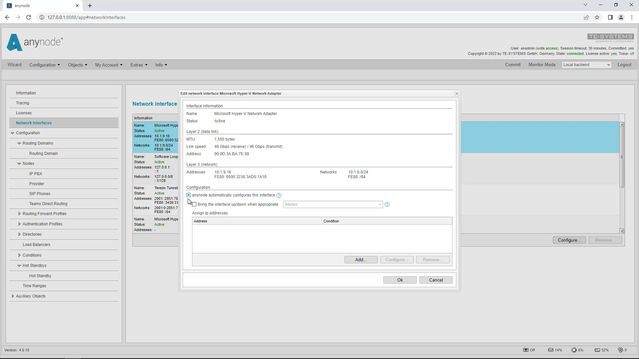Switch to Monitor Mode
Viewport: 639px width, 359px height.
pos(542,65)
